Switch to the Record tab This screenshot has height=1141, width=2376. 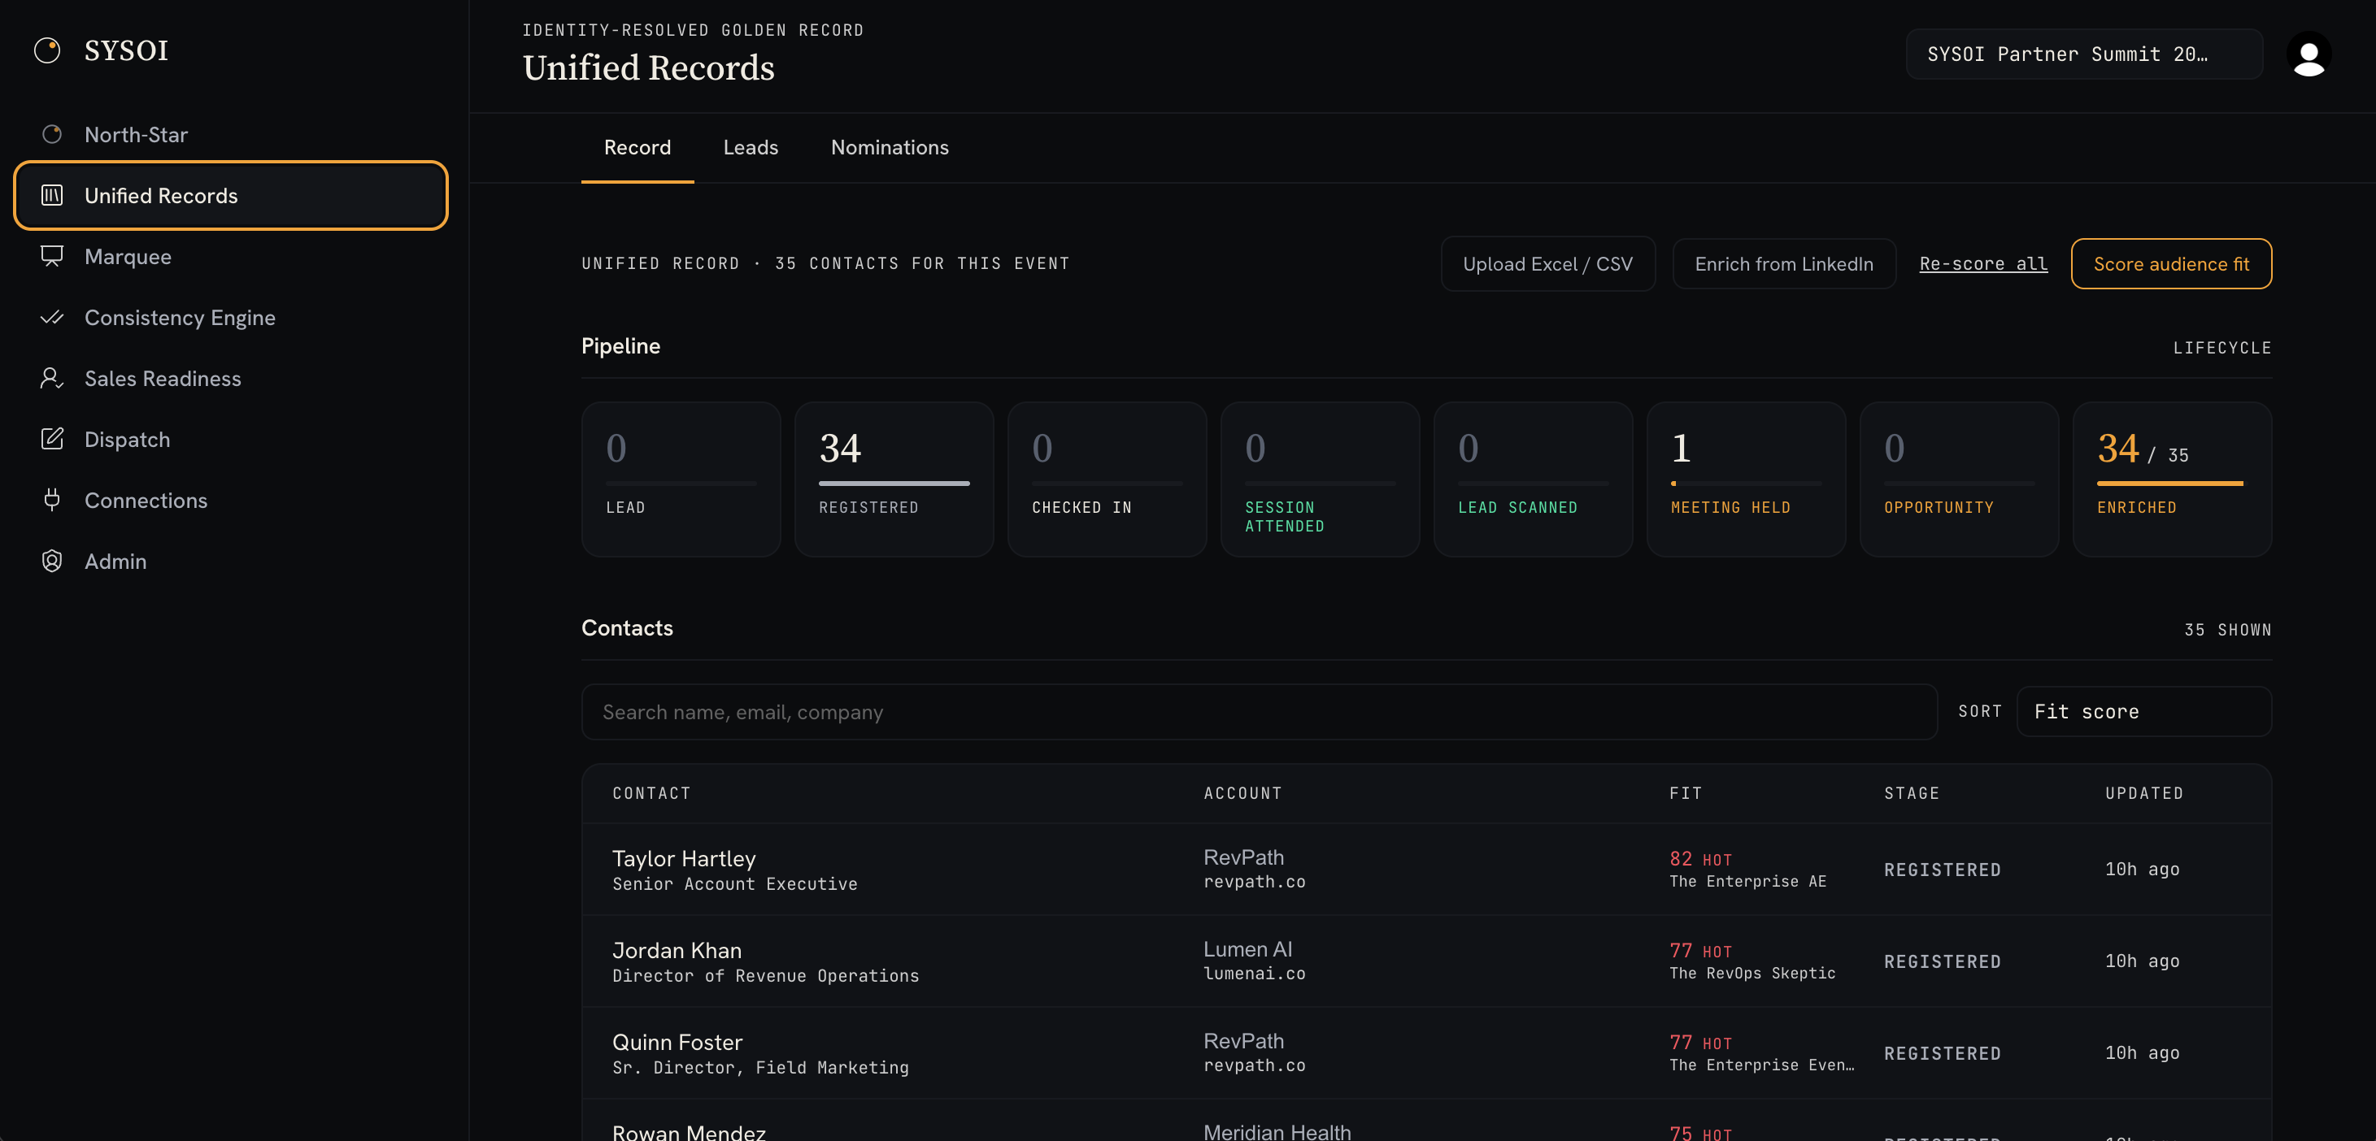pyautogui.click(x=638, y=147)
